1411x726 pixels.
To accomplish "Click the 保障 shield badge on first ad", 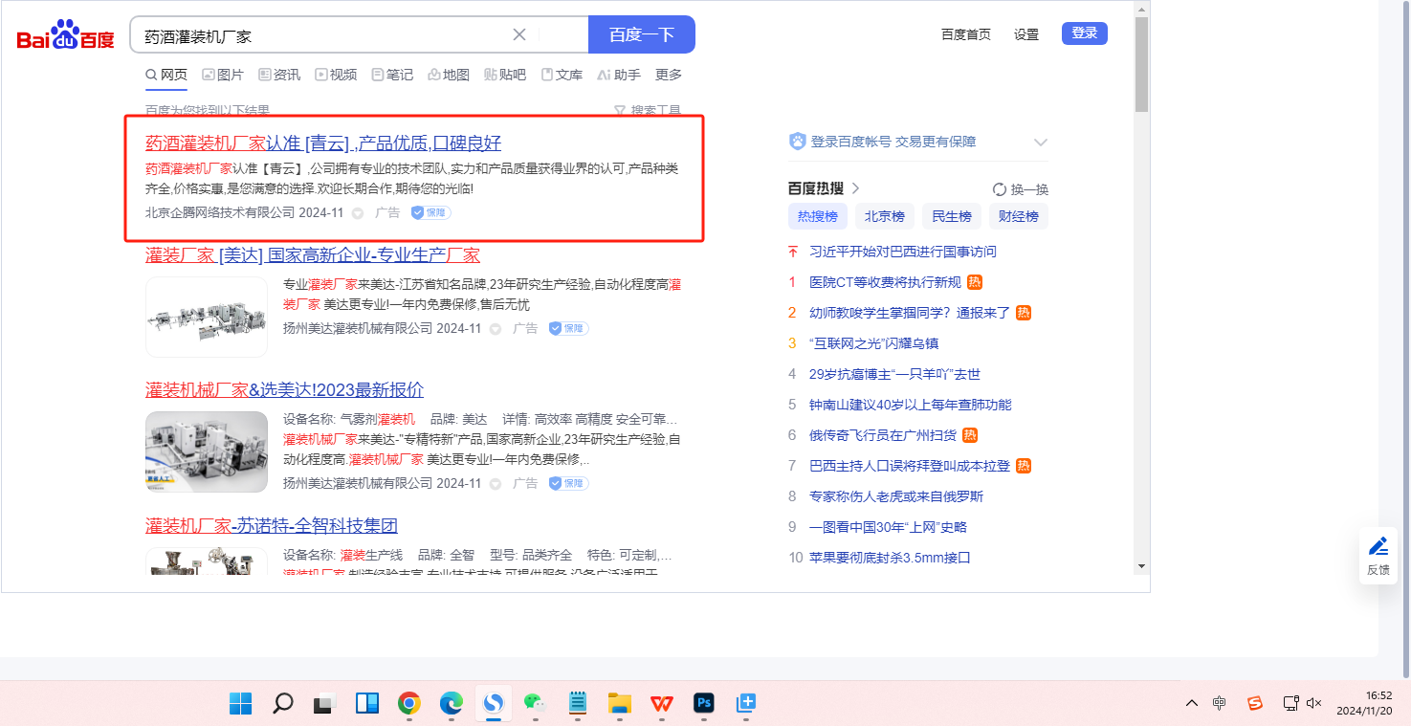I will pyautogui.click(x=430, y=212).
